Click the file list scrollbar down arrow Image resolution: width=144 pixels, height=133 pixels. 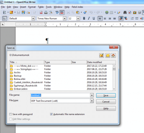[114, 89]
